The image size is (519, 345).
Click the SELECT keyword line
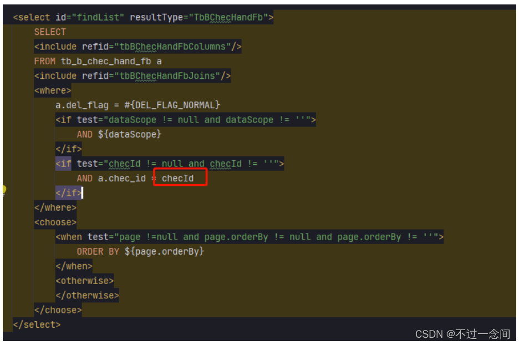click(x=50, y=32)
